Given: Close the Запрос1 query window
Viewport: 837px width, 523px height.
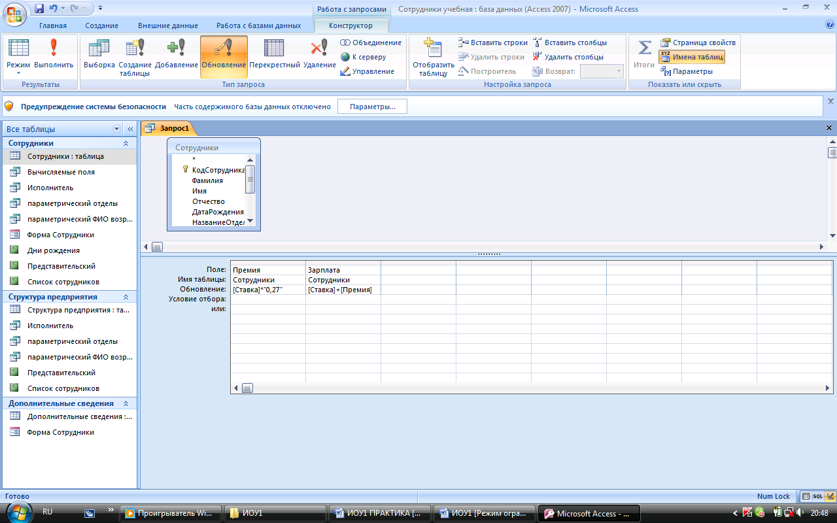Looking at the screenshot, I should [x=829, y=128].
